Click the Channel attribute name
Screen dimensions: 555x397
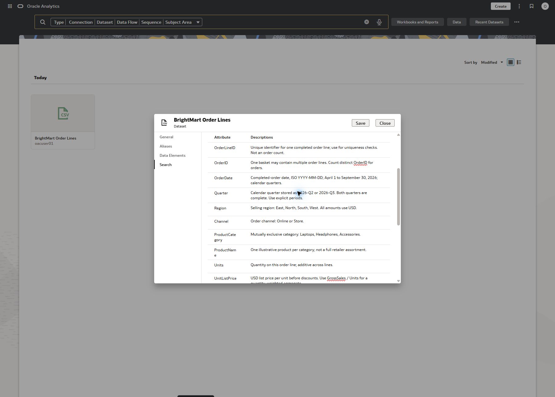click(x=221, y=221)
